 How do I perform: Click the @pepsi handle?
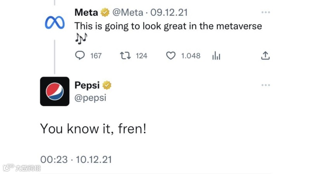[x=90, y=98]
